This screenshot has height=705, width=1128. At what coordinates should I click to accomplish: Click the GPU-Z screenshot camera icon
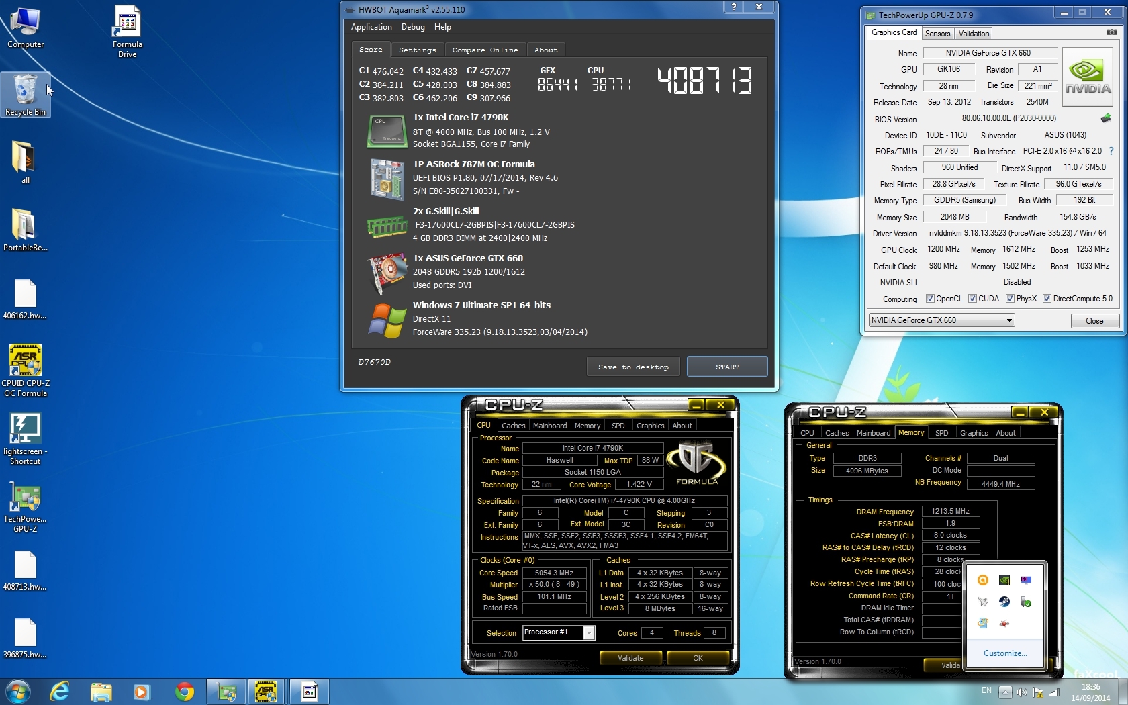tap(1112, 32)
